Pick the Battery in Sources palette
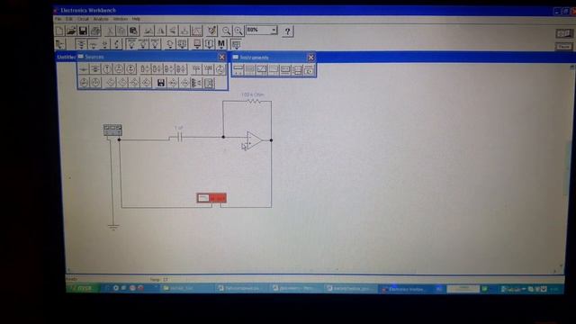Screen dimensions: 576x324 point(95,69)
